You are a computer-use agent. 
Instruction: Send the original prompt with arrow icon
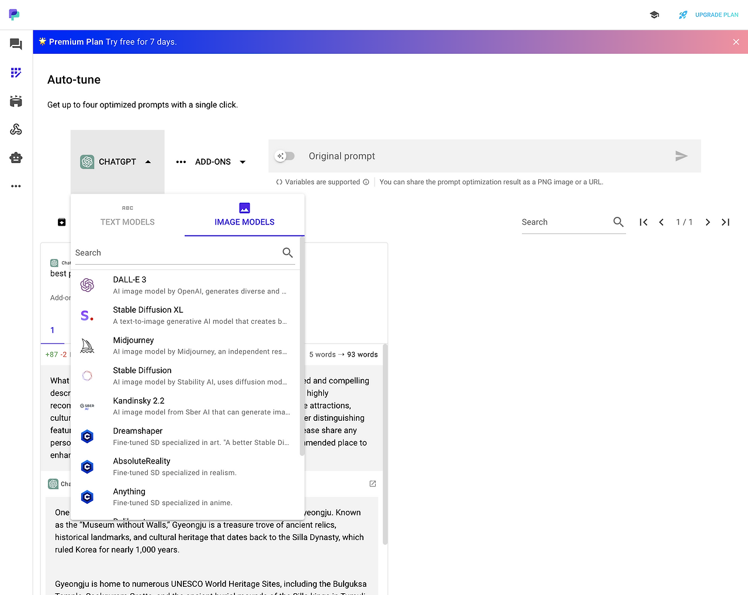[681, 156]
